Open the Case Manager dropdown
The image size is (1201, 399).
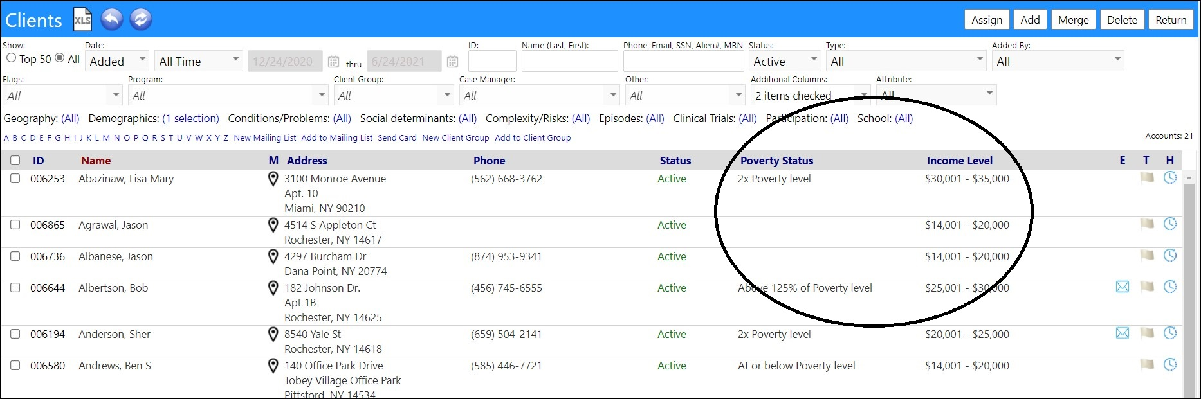pyautogui.click(x=540, y=95)
